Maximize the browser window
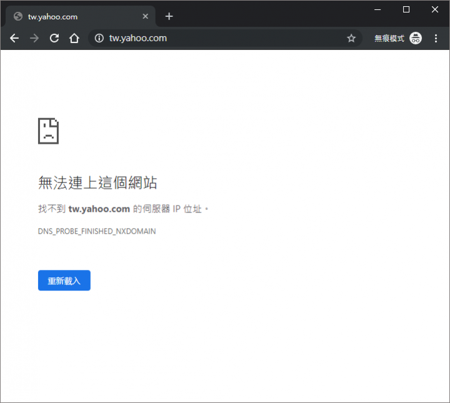The image size is (450, 403). point(406,10)
